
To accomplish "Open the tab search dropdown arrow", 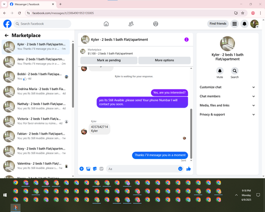I will click(4, 4).
